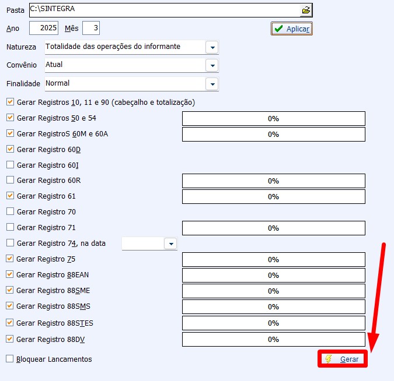Toggle Gerar Registros 50 e 54 checkbox

tap(10, 118)
